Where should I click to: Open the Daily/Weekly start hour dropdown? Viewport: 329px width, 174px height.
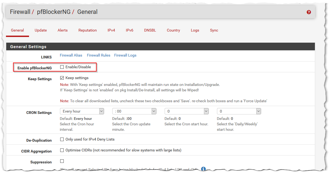tap(239, 111)
